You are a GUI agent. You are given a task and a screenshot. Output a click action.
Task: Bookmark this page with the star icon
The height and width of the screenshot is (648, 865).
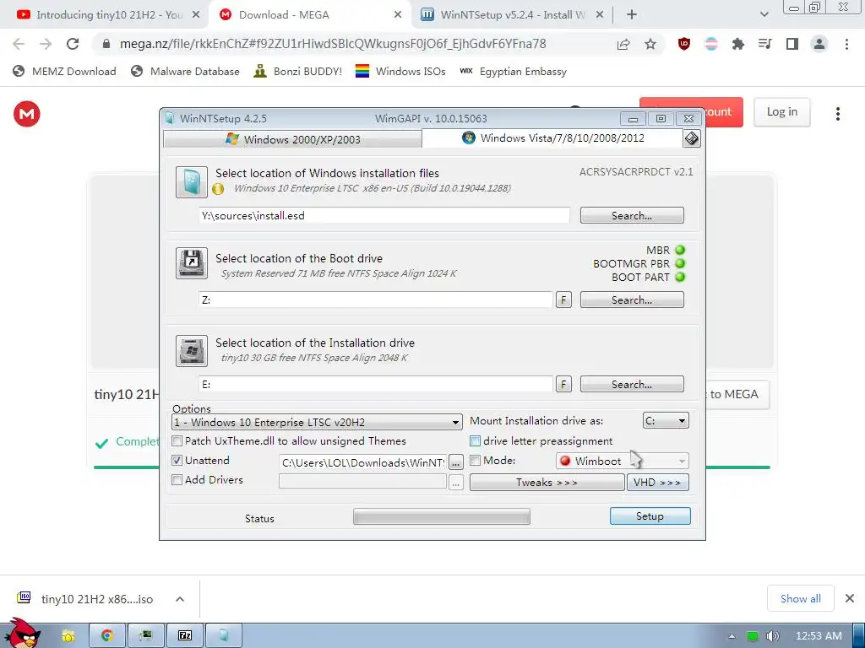[650, 44]
